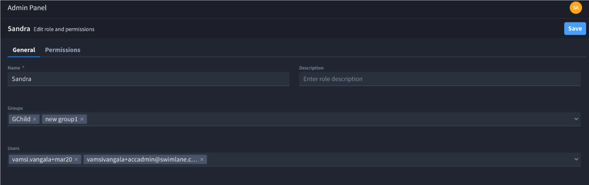This screenshot has width=589, height=185.
Task: Select the GChild chip label
Action: [x=21, y=119]
